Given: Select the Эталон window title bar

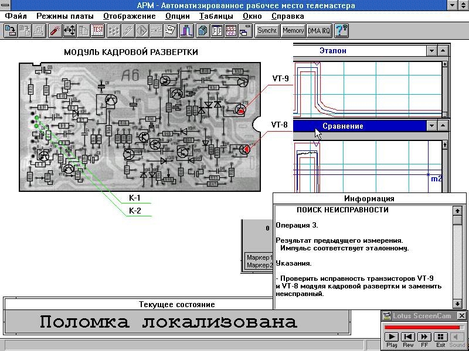Looking at the screenshot, I should (x=360, y=51).
